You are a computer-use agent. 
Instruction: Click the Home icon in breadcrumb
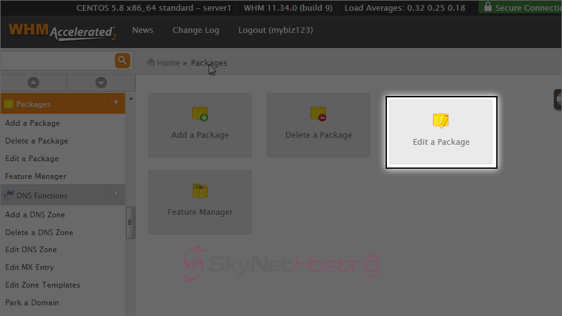151,63
